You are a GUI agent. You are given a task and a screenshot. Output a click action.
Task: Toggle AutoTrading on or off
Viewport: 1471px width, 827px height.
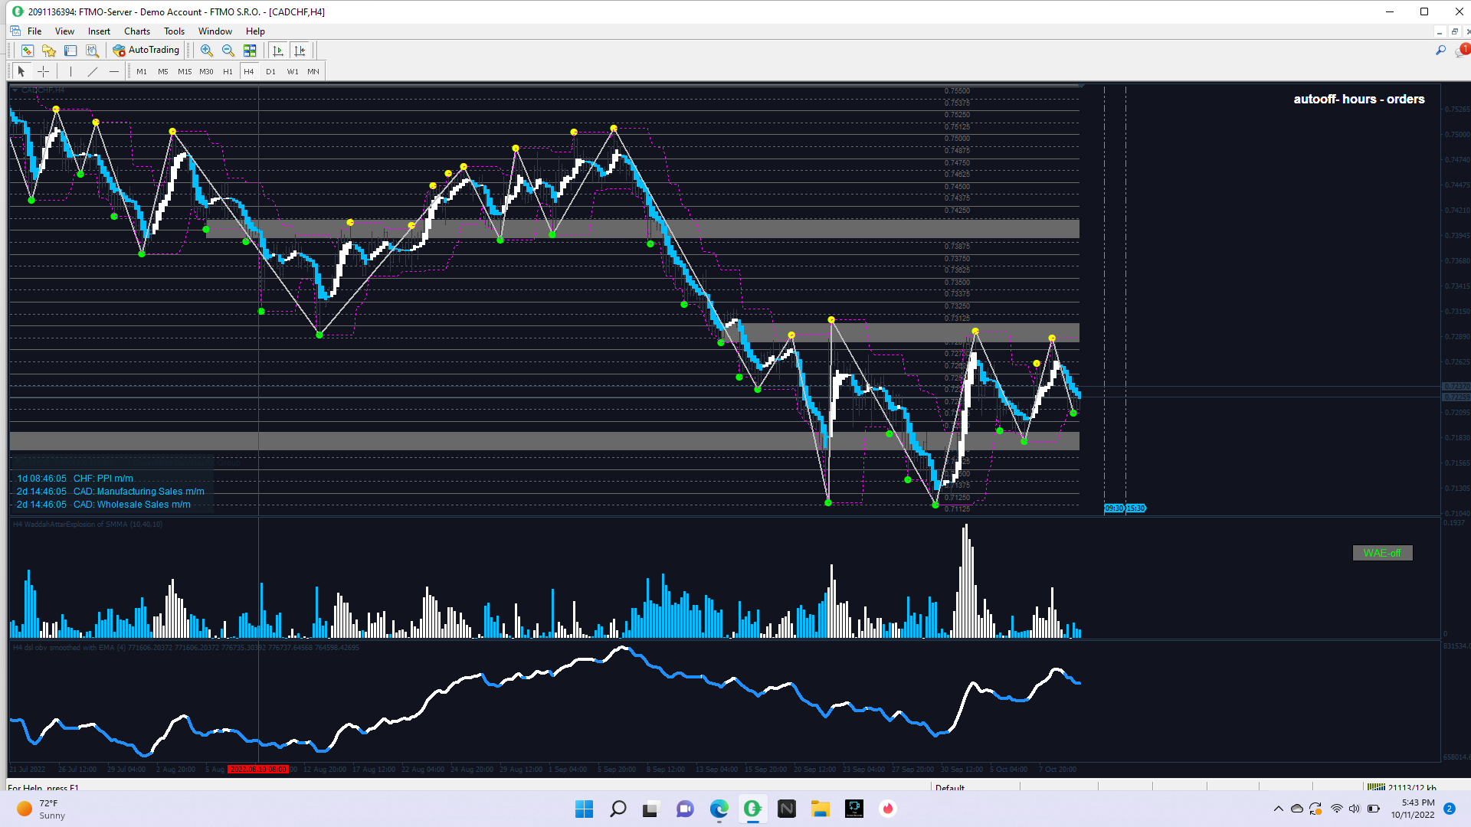coord(146,51)
